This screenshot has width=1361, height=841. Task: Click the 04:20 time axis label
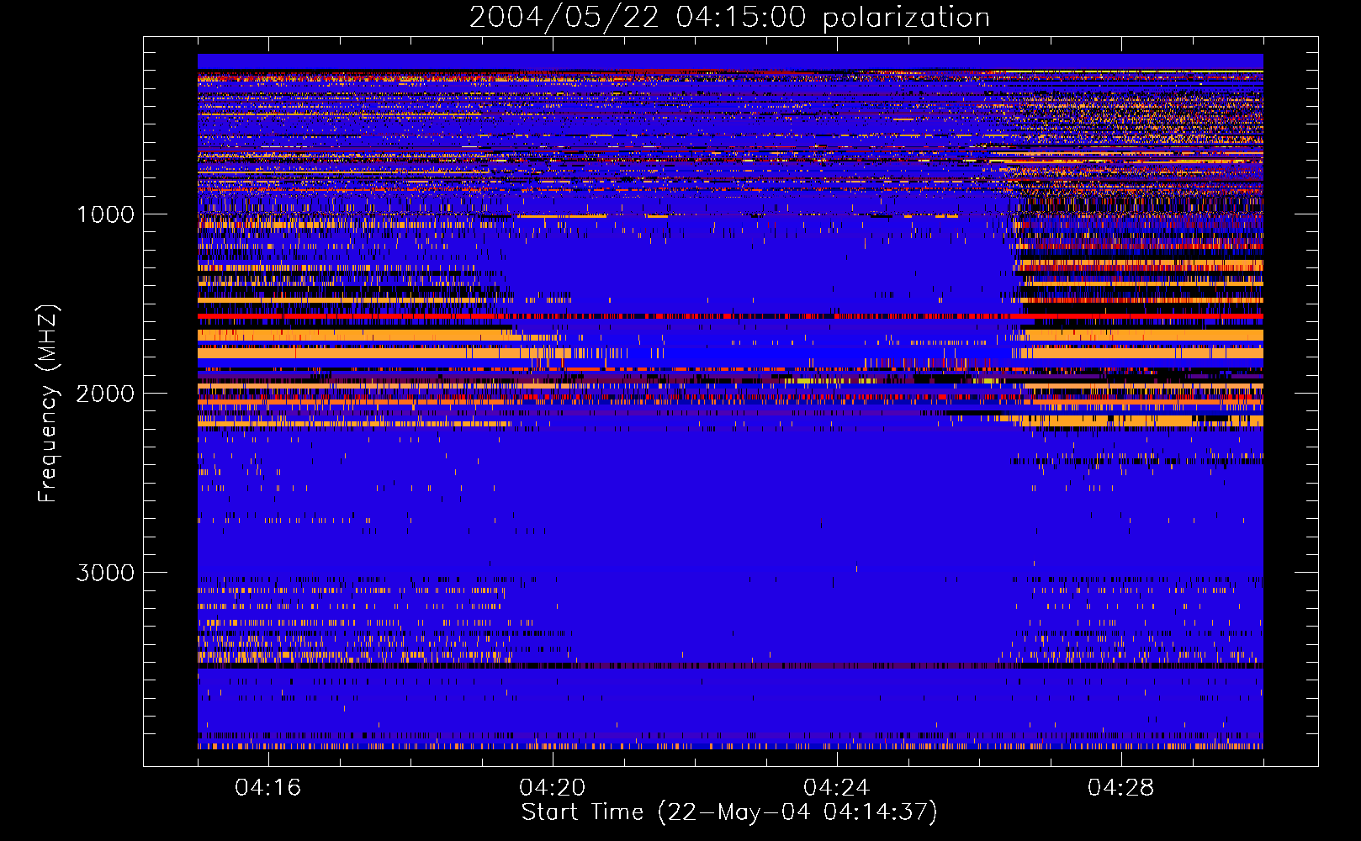(x=553, y=788)
